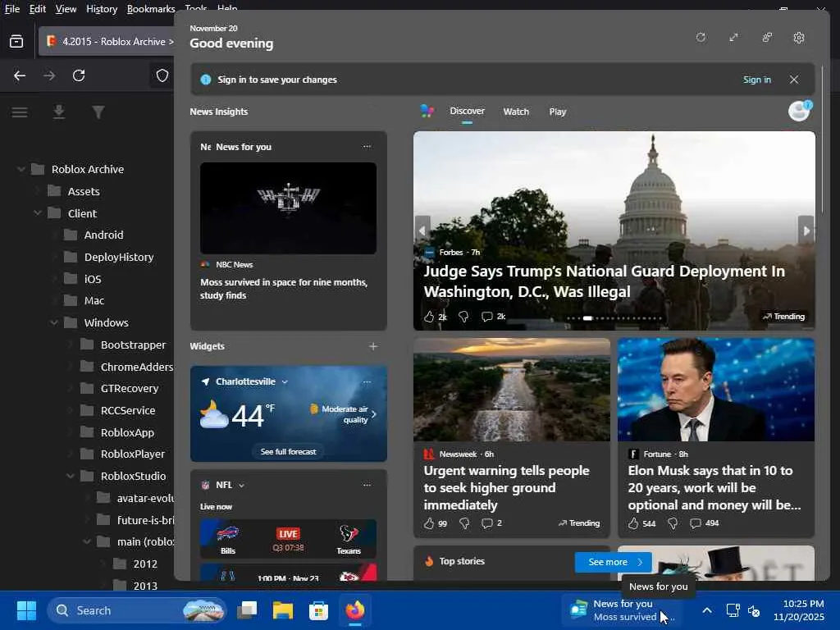Refresh the widgets board feed
840x630 pixels.
tap(701, 38)
